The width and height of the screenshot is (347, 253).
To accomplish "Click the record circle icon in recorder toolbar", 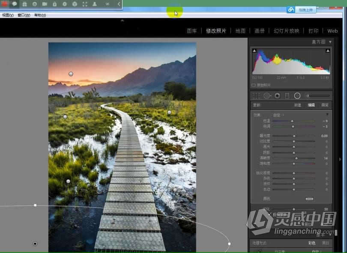I will (x=35, y=4).
